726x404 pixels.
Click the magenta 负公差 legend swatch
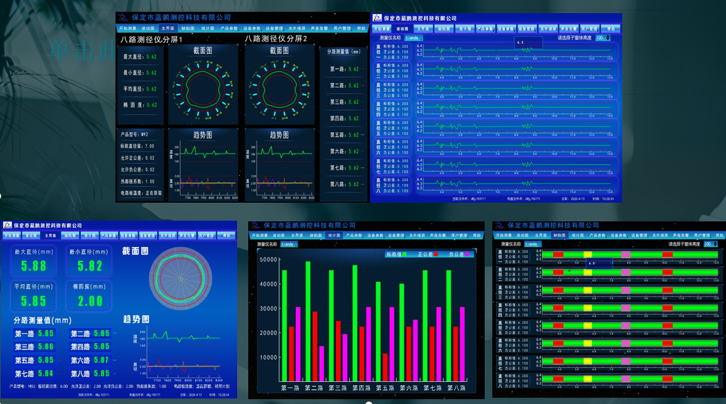(468, 255)
